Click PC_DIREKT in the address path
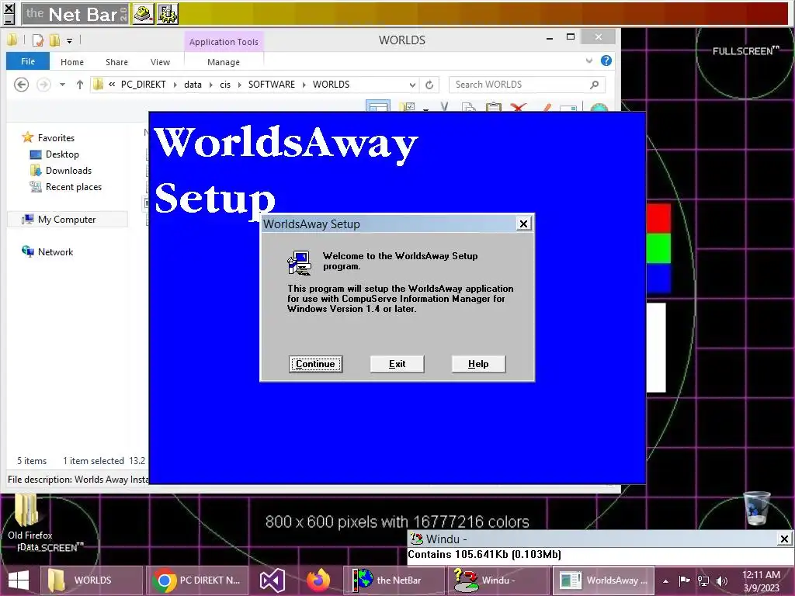 coord(144,84)
